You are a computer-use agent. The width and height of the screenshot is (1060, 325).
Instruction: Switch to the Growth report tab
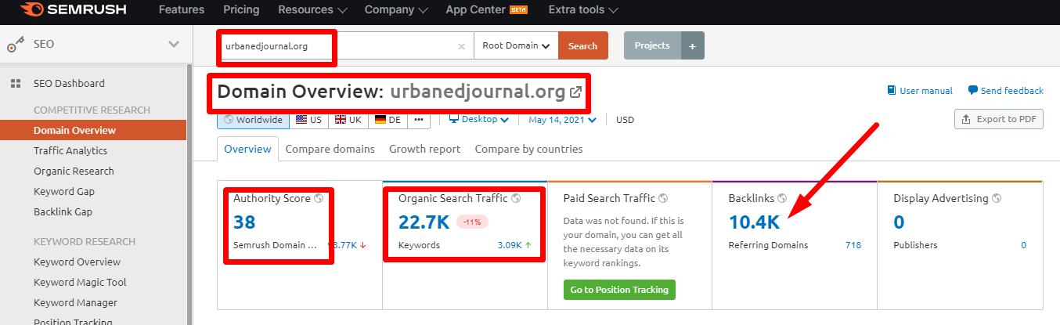point(424,149)
